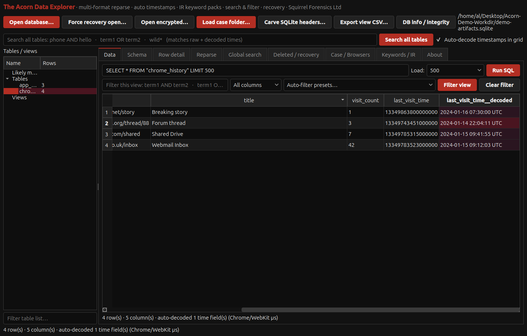The width and height of the screenshot is (527, 336).
Task: Click the Forum thread title cell
Action: coord(249,123)
